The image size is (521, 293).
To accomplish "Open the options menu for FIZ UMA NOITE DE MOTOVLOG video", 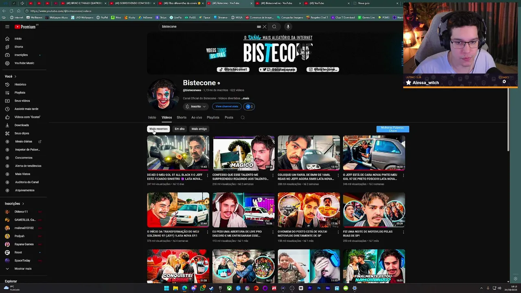I will [x=403, y=232].
